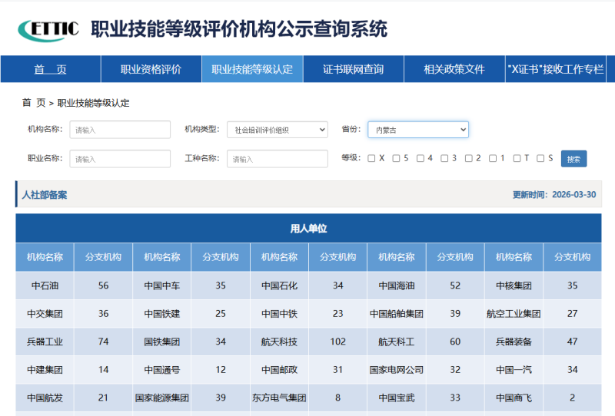Click the 国家电网公司 cell

tap(397, 370)
